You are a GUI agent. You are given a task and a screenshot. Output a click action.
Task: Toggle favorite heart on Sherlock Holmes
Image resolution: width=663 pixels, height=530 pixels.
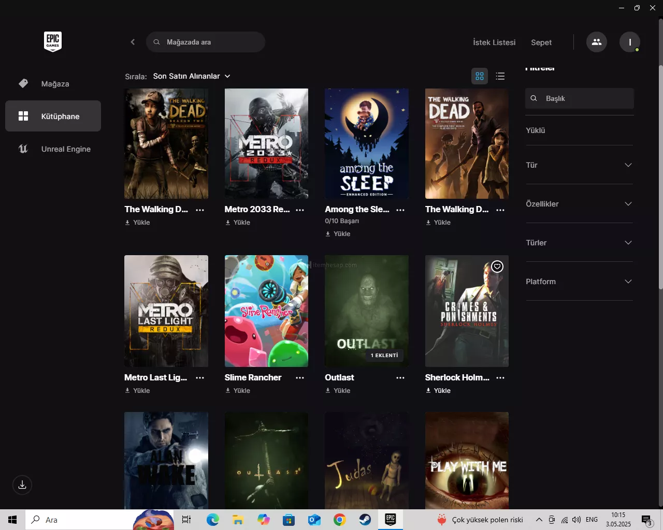tap(497, 267)
